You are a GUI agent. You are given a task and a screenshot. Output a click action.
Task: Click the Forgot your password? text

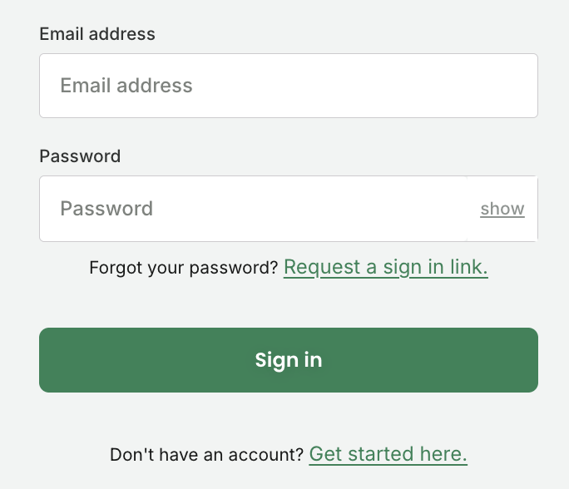point(183,268)
